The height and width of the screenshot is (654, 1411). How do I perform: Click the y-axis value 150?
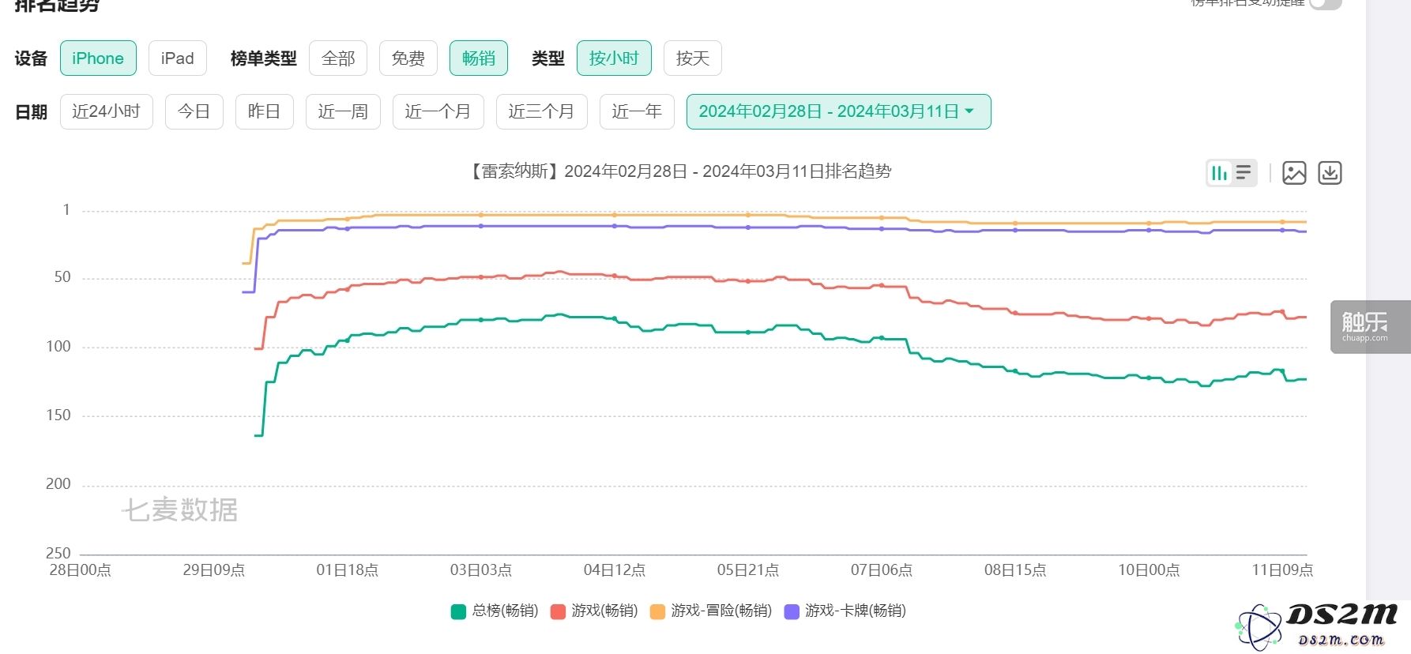(58, 415)
